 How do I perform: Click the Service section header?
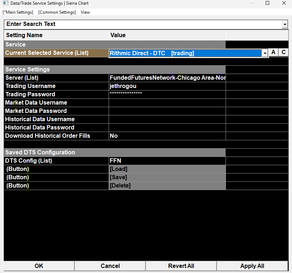(115, 45)
